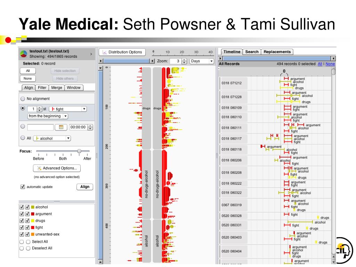
Task: Toggle second fight checkbox
Action: coord(27,227)
